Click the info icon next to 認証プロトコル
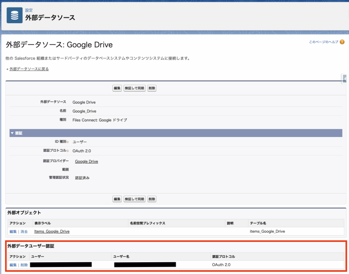 tap(67, 151)
